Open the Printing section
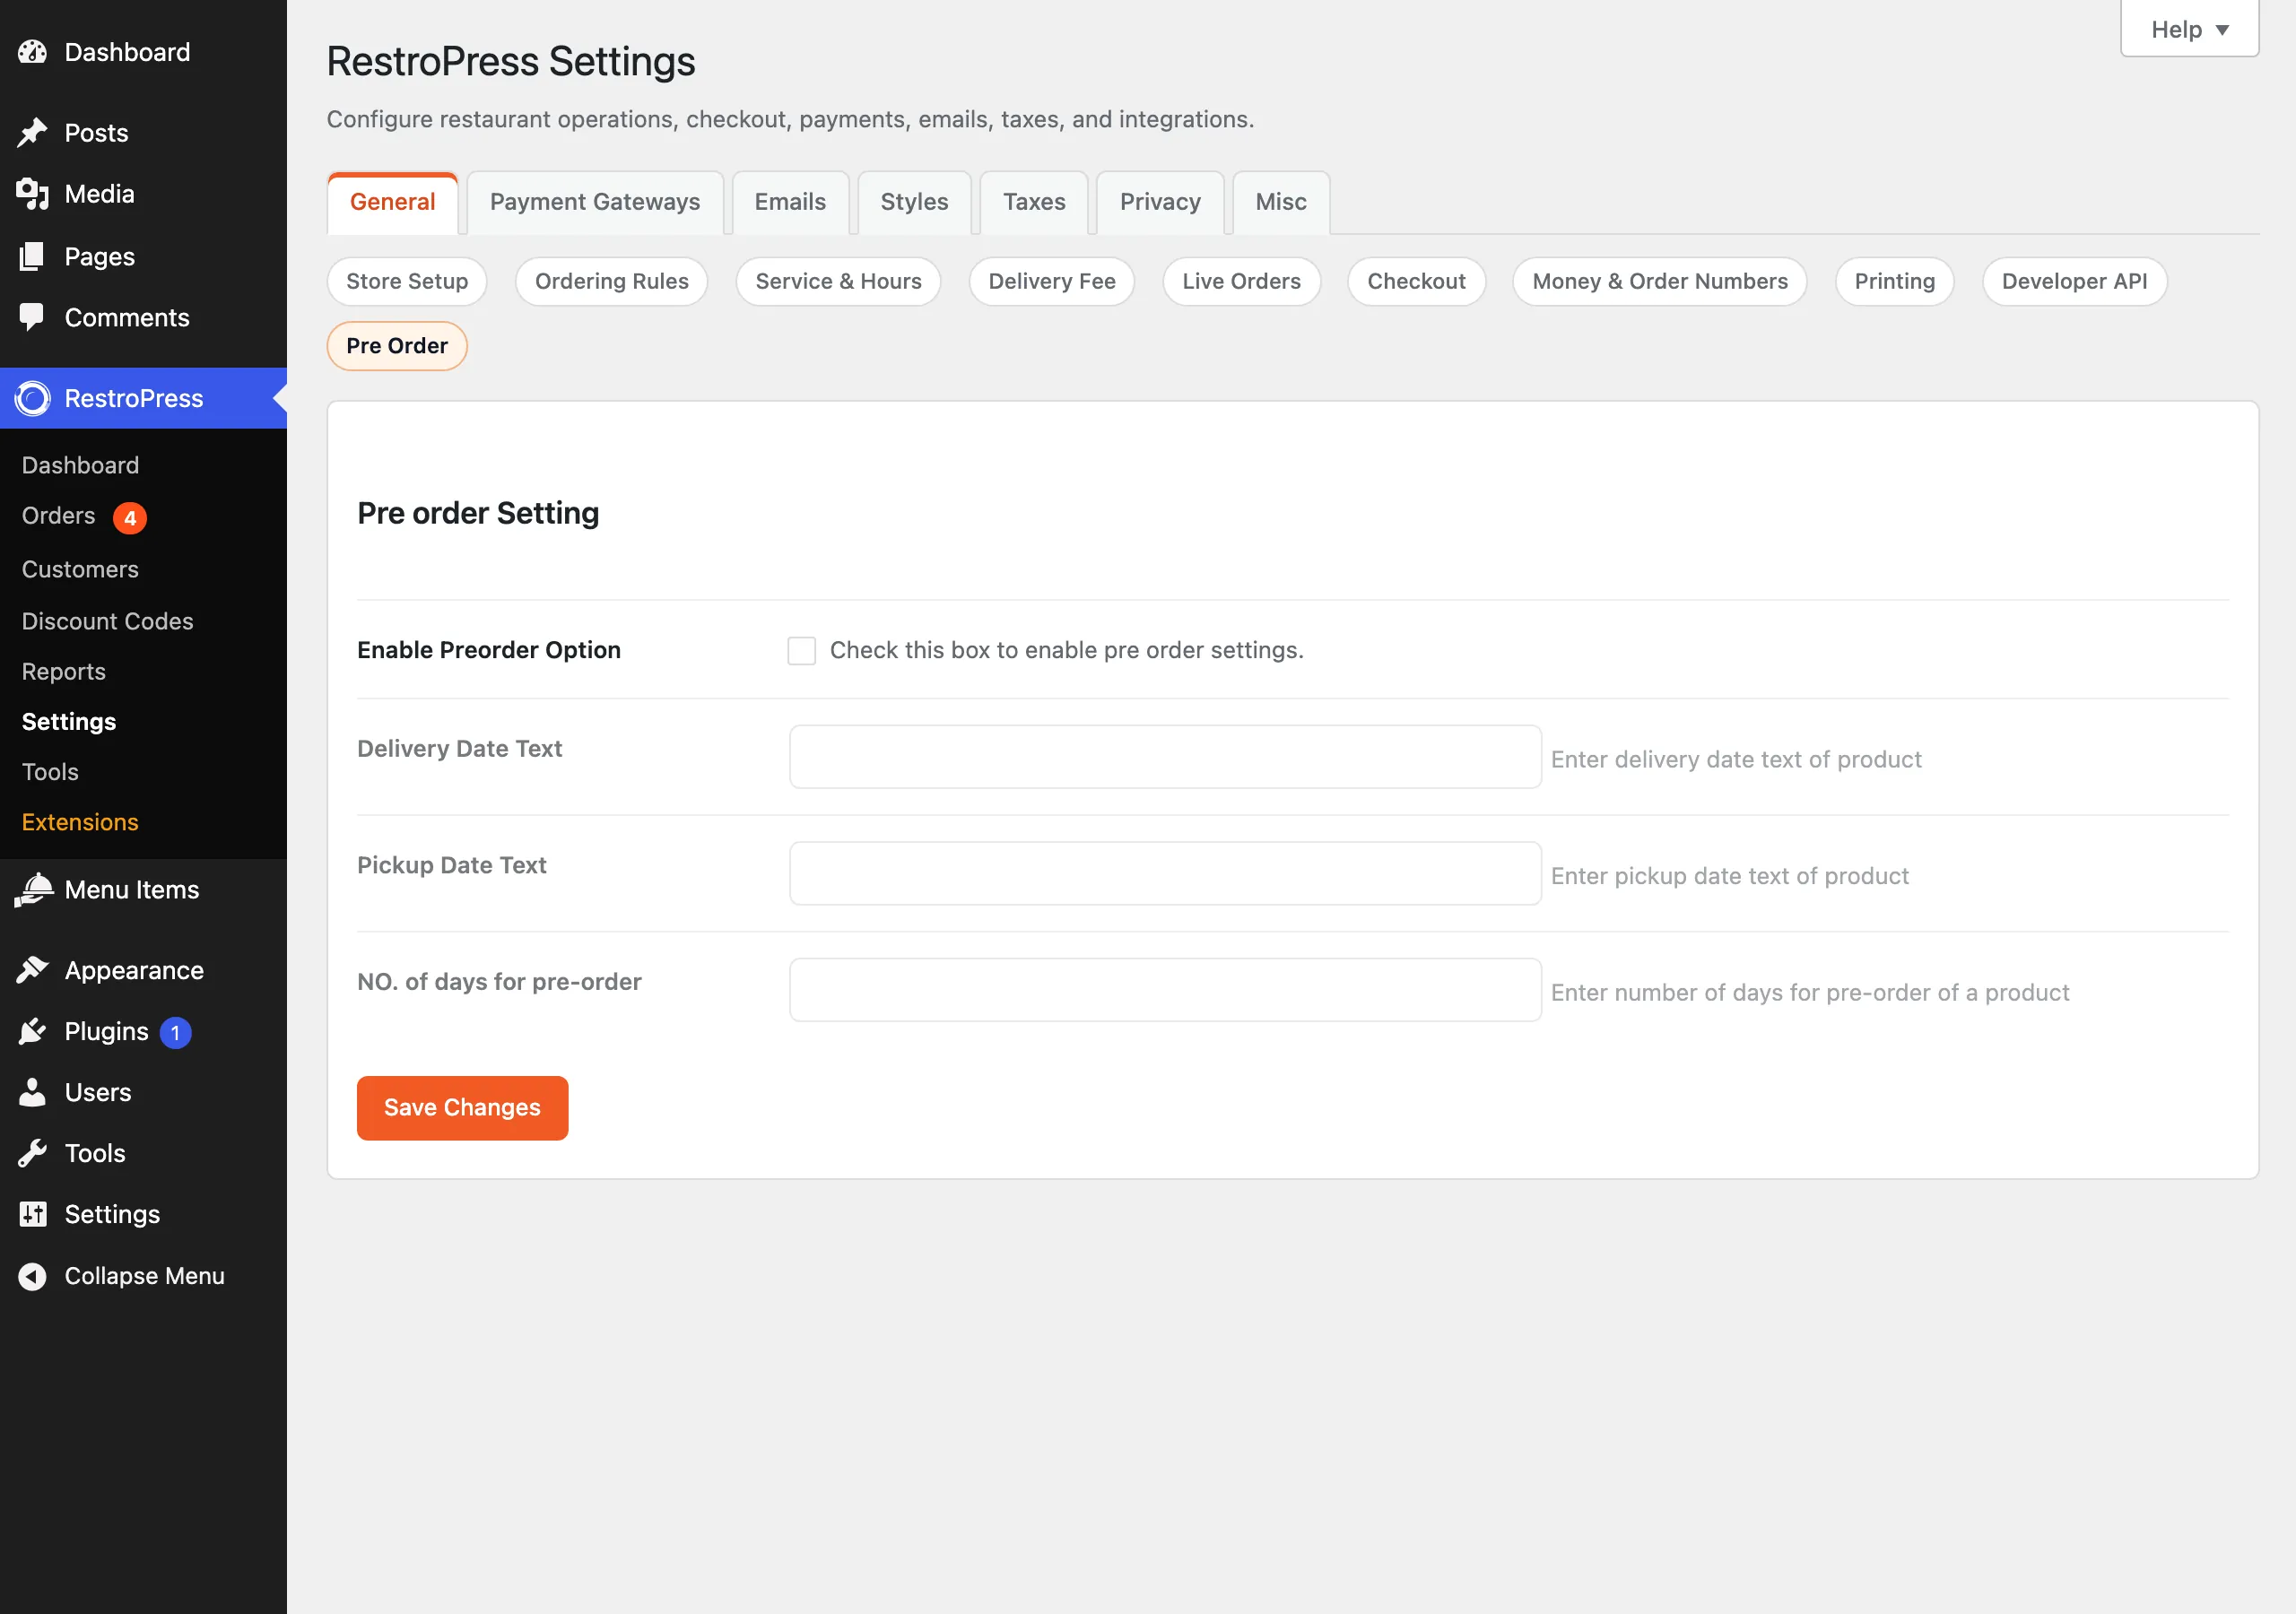Viewport: 2296px width, 1614px height. click(1894, 282)
